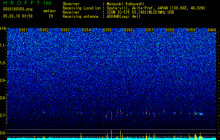Click the Receiving antenna label
The image size is (220, 140).
(x=80, y=16)
